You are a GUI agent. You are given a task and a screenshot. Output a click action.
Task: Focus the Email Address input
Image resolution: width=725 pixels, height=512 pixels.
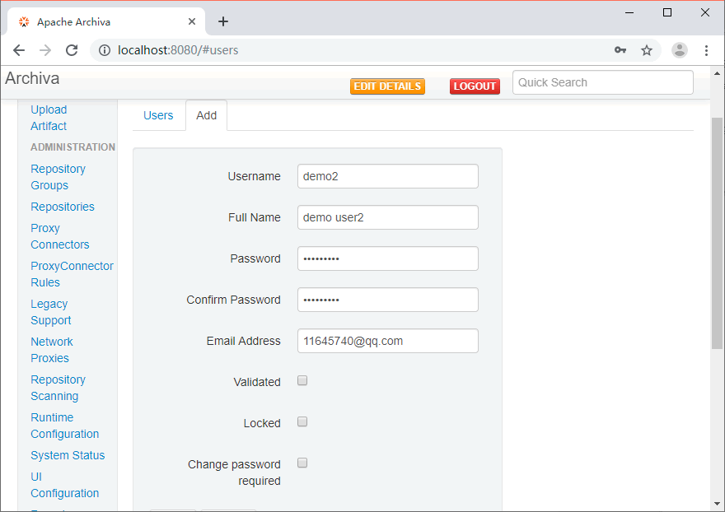coord(387,341)
